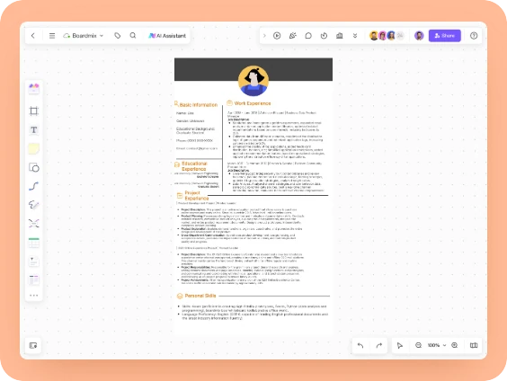Click the Project Experience heading
Screen dimensions: 507x381
[197, 196]
